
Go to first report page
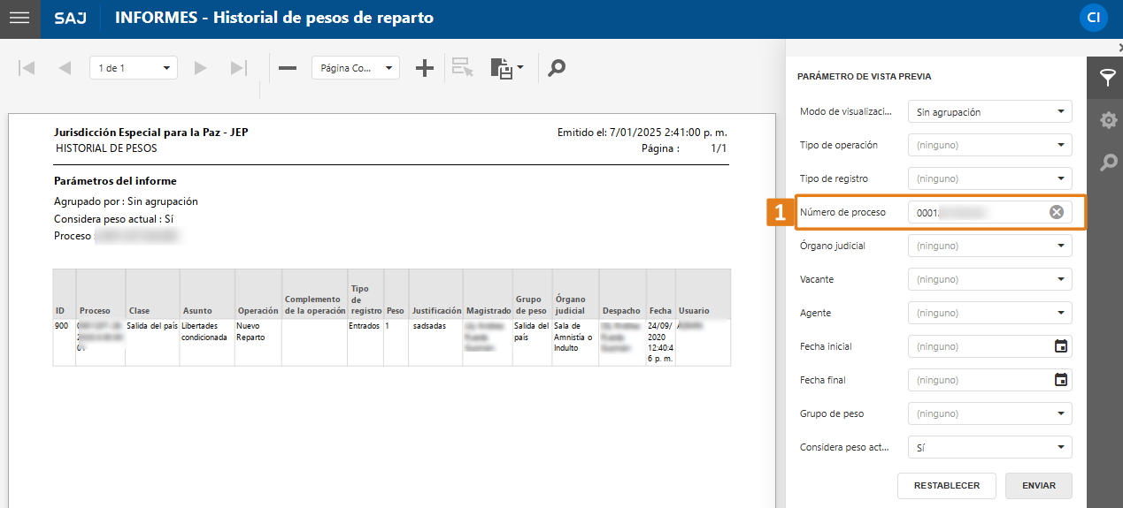(x=27, y=68)
